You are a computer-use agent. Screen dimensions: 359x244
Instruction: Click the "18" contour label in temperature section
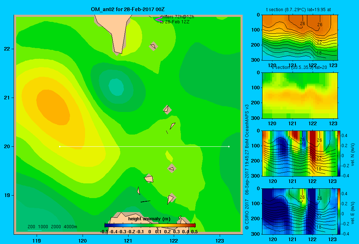(319, 53)
